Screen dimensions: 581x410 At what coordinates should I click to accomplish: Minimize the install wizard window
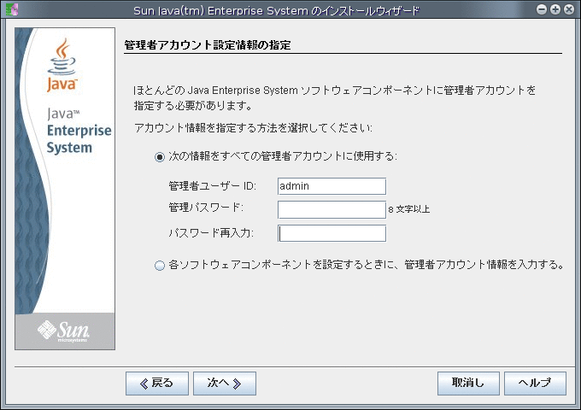542,9
